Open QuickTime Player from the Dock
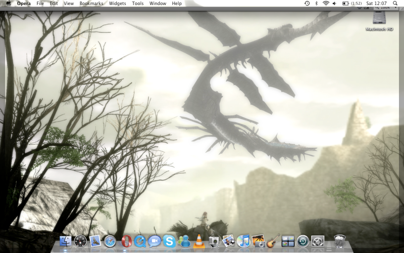 click(x=140, y=242)
